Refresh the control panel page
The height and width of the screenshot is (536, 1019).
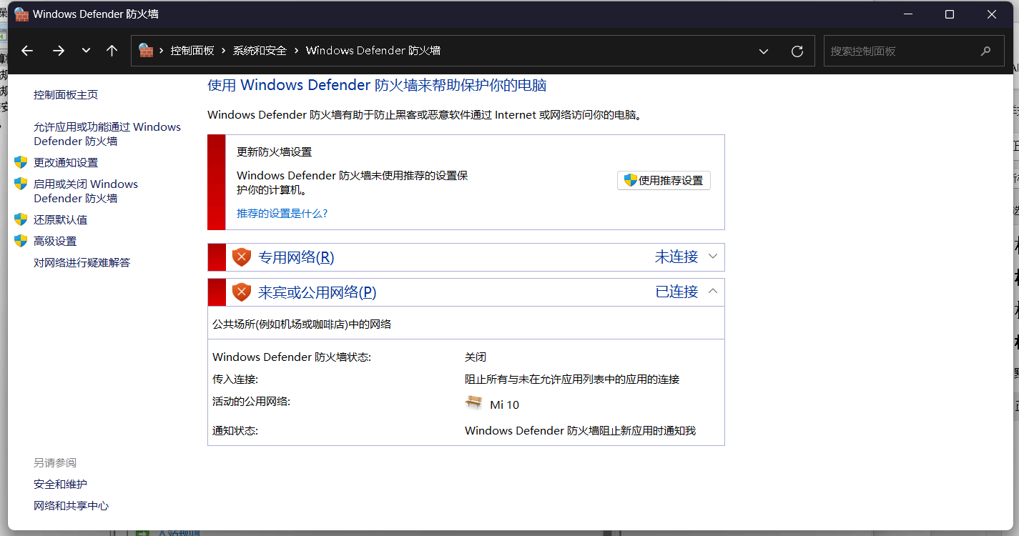click(797, 51)
